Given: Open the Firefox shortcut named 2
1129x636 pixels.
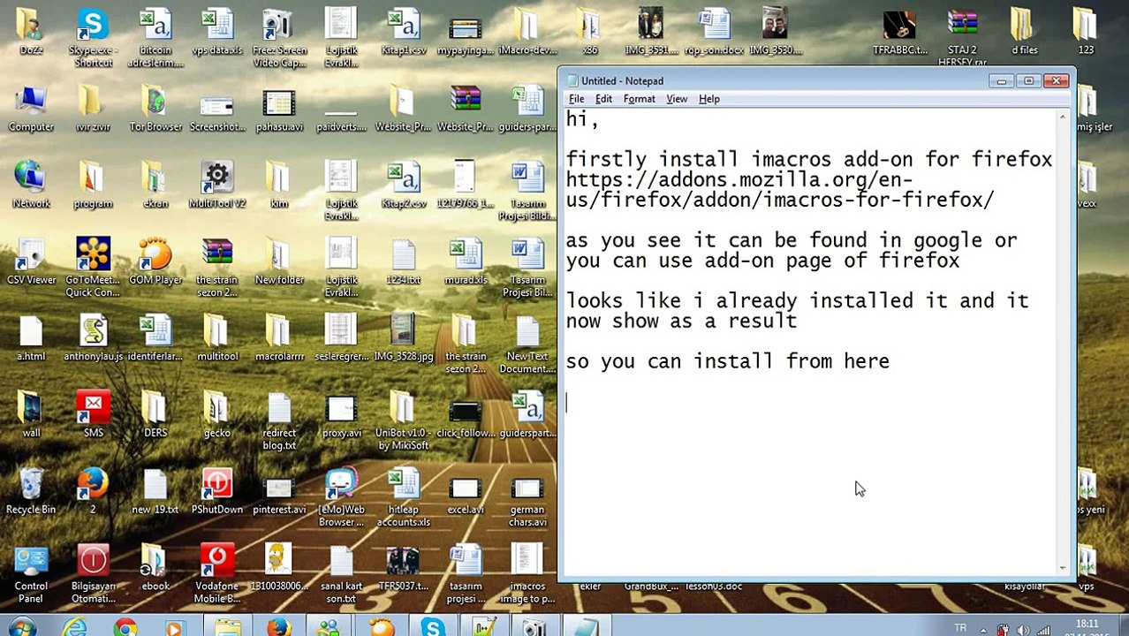Looking at the screenshot, I should point(93,492).
